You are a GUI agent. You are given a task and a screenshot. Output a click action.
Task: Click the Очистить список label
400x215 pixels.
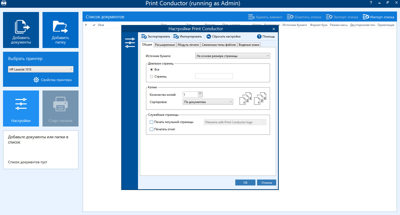[308, 17]
